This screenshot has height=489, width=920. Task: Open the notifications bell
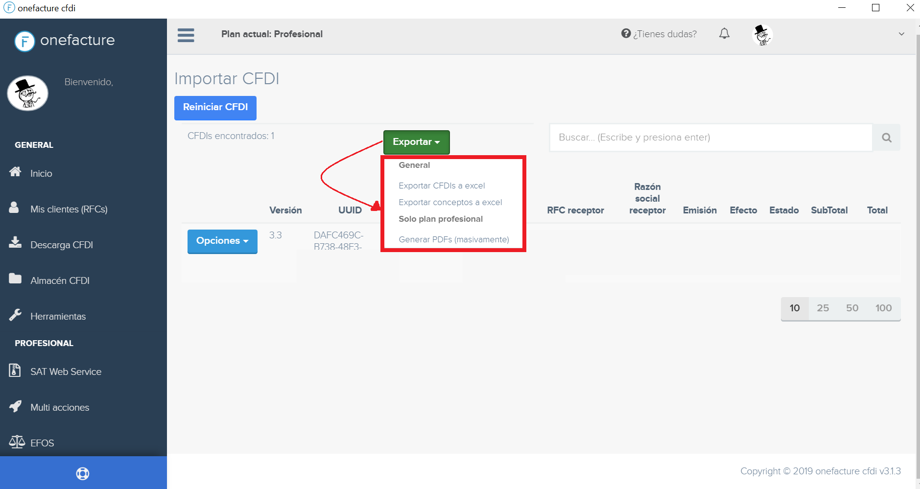point(724,34)
